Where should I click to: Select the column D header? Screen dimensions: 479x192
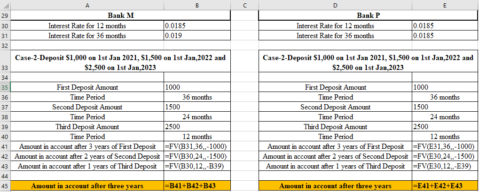pyautogui.click(x=335, y=5)
